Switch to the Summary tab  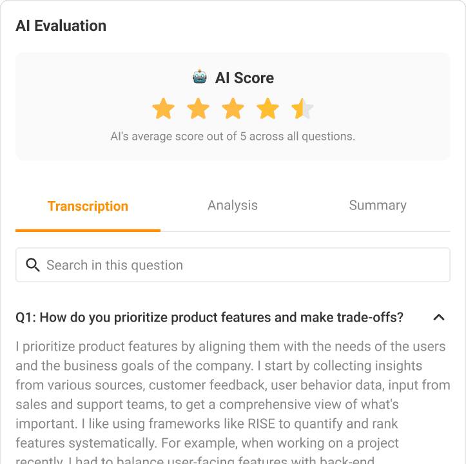coord(378,206)
